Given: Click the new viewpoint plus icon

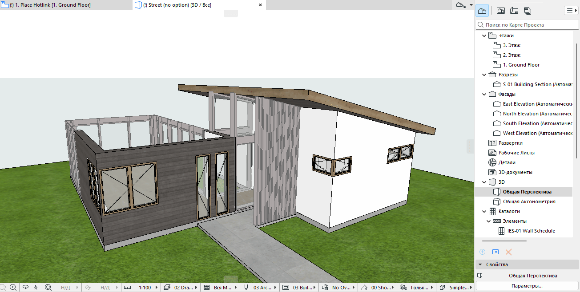Looking at the screenshot, I should [x=482, y=252].
